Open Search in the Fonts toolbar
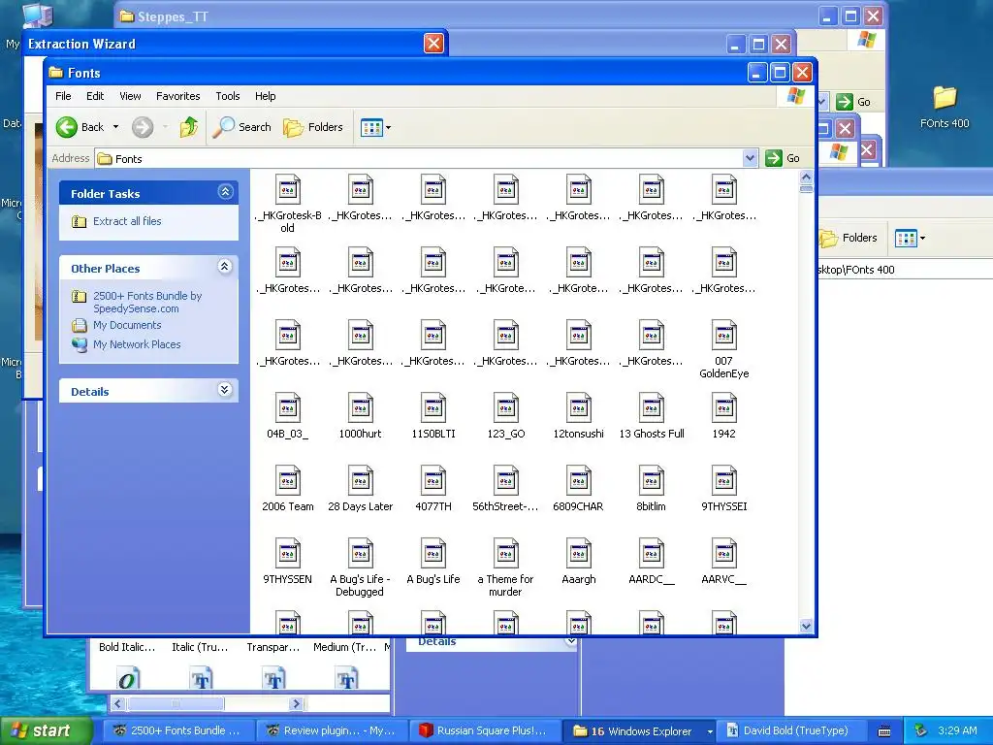The height and width of the screenshot is (745, 993). 241,127
